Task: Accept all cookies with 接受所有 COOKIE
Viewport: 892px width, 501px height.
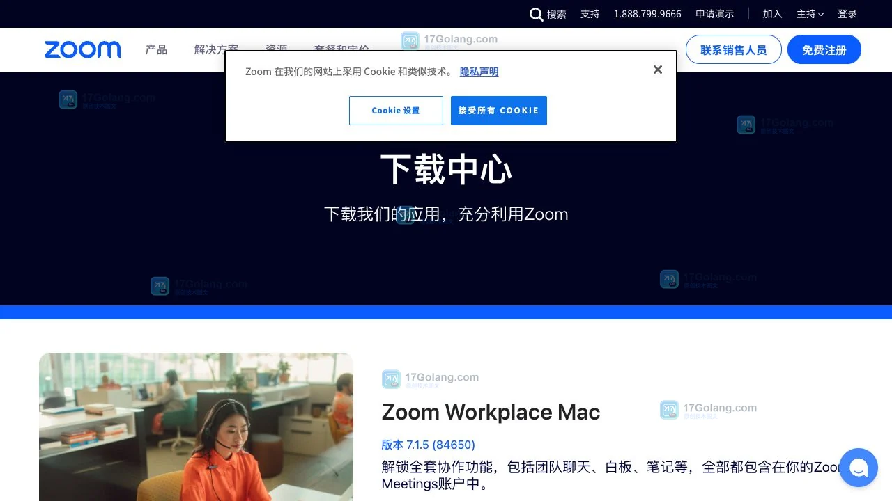Action: pyautogui.click(x=499, y=111)
